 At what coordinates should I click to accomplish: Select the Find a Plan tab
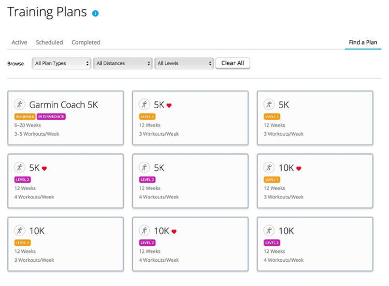click(x=363, y=42)
